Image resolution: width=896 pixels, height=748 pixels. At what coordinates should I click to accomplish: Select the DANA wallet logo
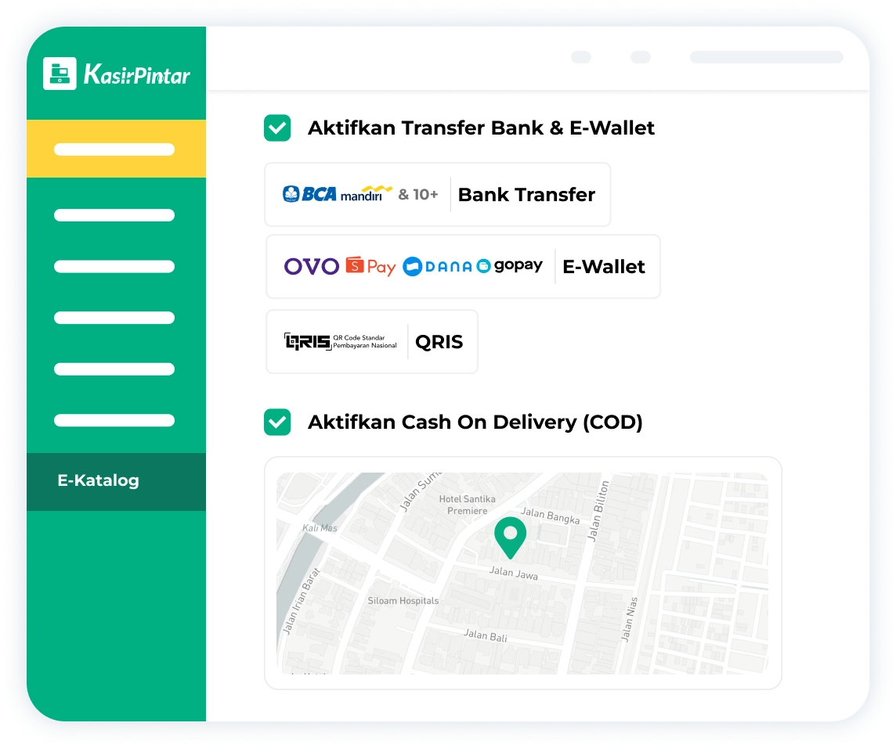[x=437, y=267]
